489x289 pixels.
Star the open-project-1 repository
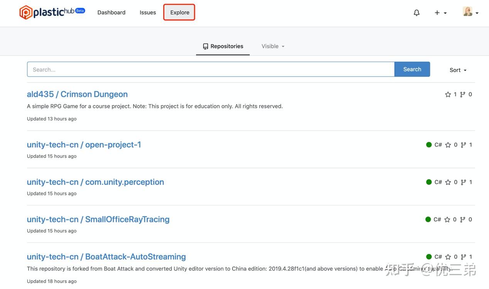click(x=448, y=145)
